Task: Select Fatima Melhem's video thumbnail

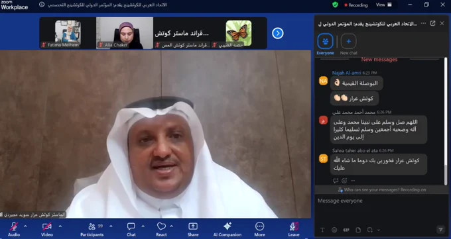Action: point(68,32)
